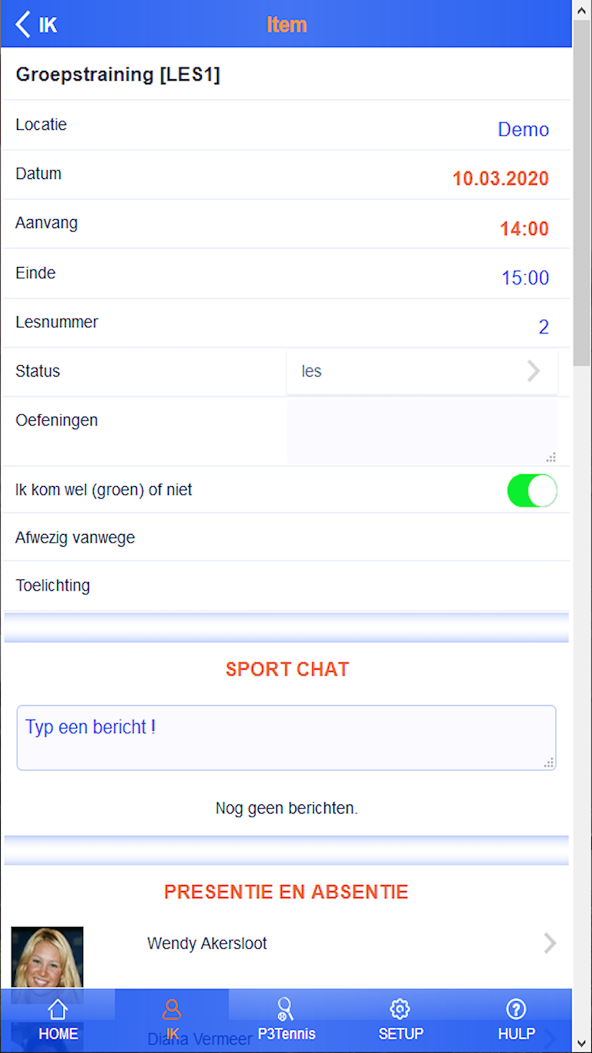The height and width of the screenshot is (1053, 592).
Task: Click the 15:00 end time value
Action: (x=526, y=278)
